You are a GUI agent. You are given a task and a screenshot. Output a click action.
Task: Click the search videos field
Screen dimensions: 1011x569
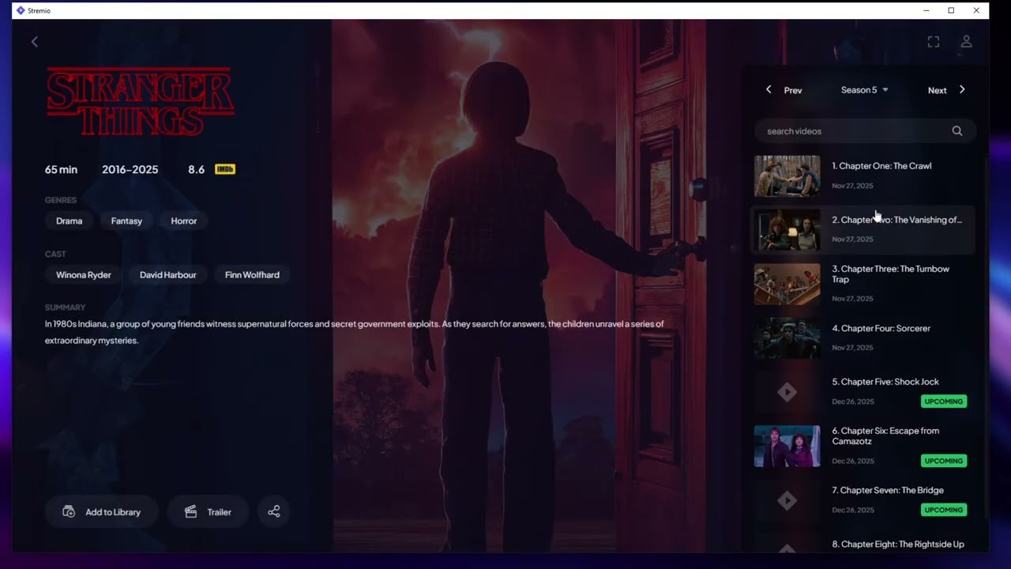pyautogui.click(x=865, y=131)
